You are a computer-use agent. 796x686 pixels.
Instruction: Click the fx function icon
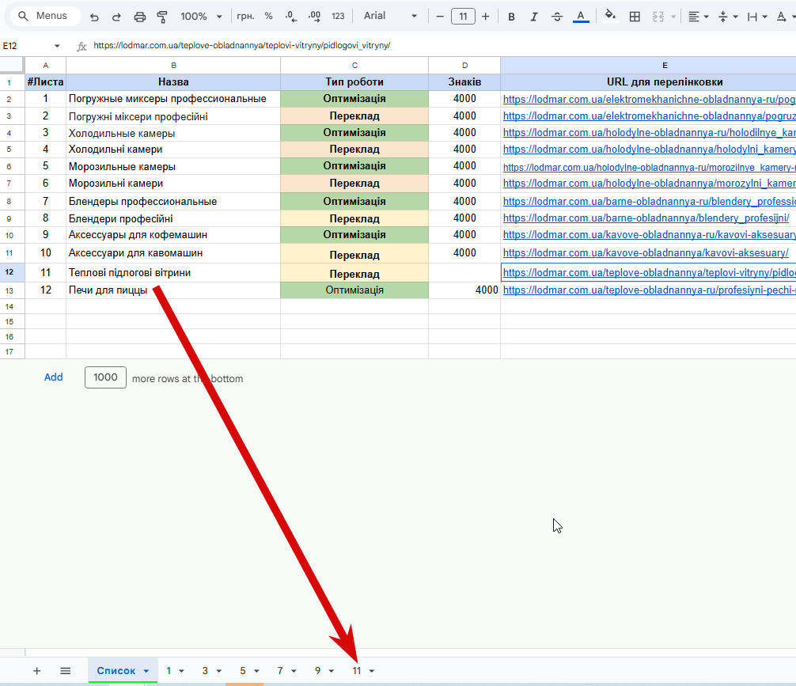[81, 47]
